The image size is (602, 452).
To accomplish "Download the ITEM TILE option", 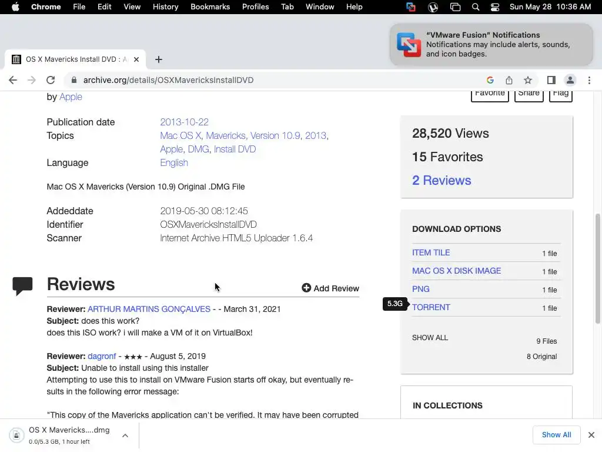I will pos(431,252).
